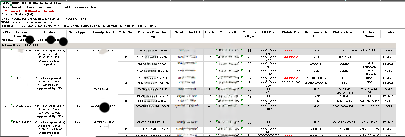The image size is (405, 137).
Task: Click the Member ID column header
Action: (x=228, y=32)
